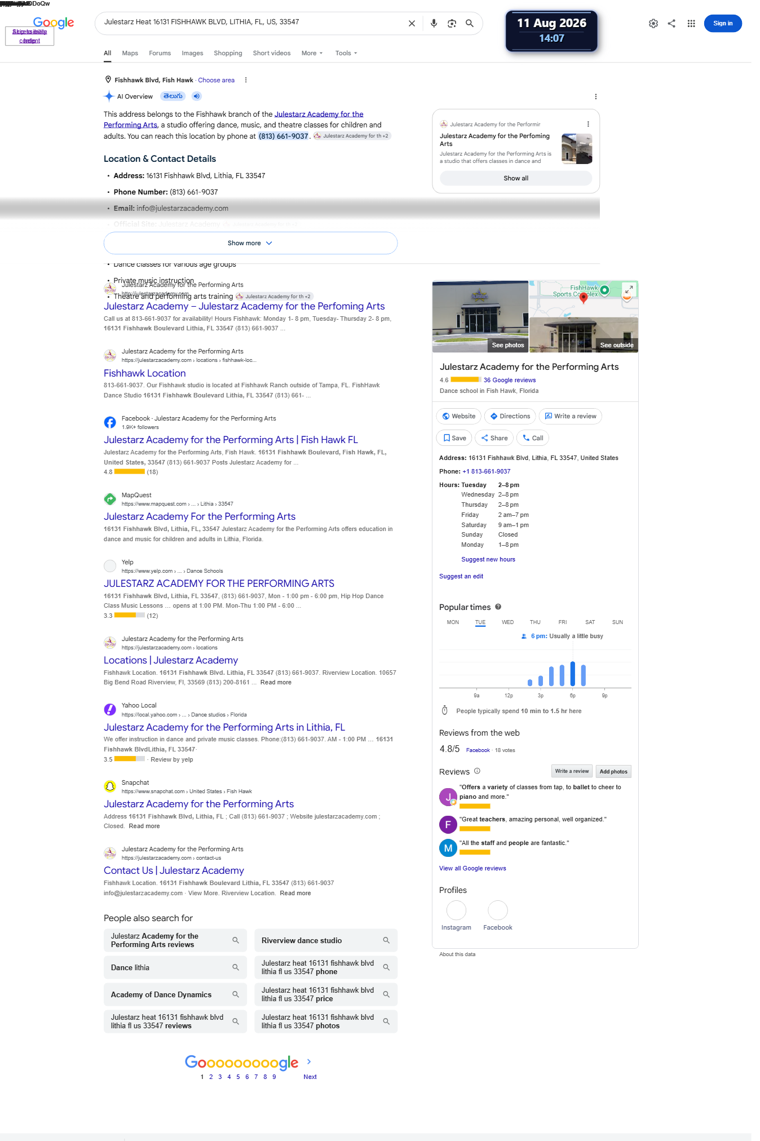Click share icon in the header
The height and width of the screenshot is (1141, 760).
(x=671, y=24)
